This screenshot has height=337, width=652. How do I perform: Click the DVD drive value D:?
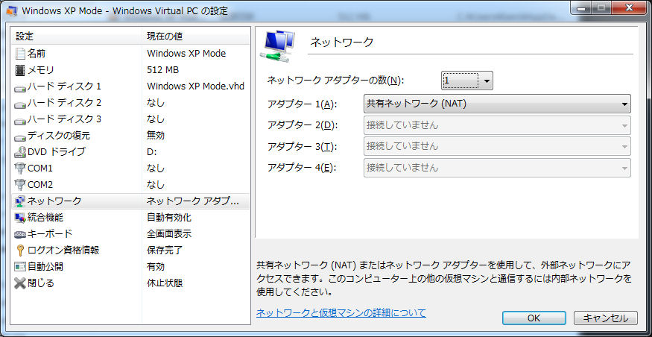[x=152, y=152]
